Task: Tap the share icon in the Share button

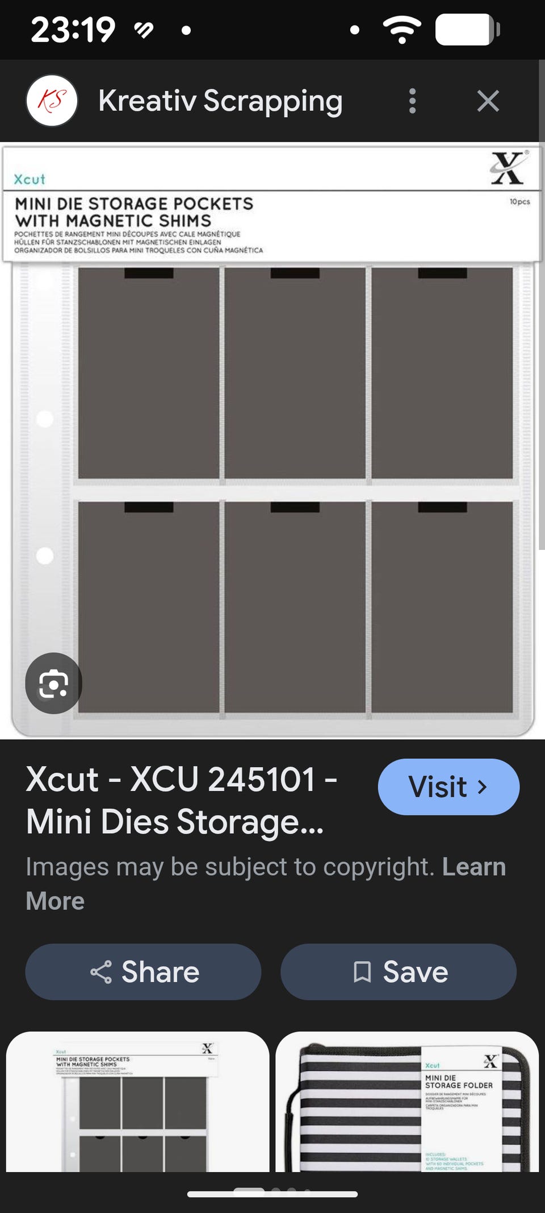Action: pos(101,972)
